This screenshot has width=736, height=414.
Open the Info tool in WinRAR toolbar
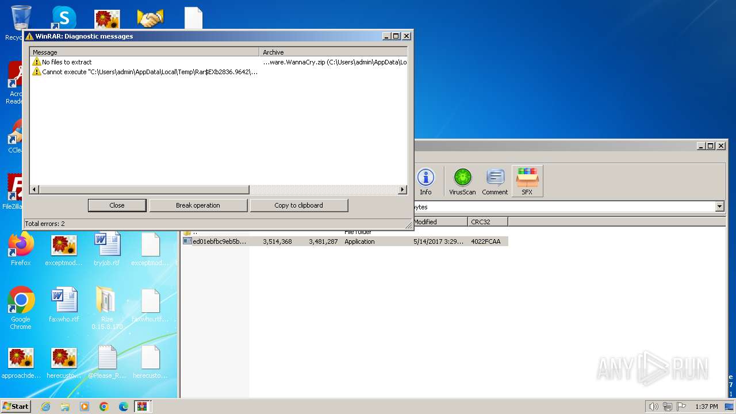click(425, 181)
